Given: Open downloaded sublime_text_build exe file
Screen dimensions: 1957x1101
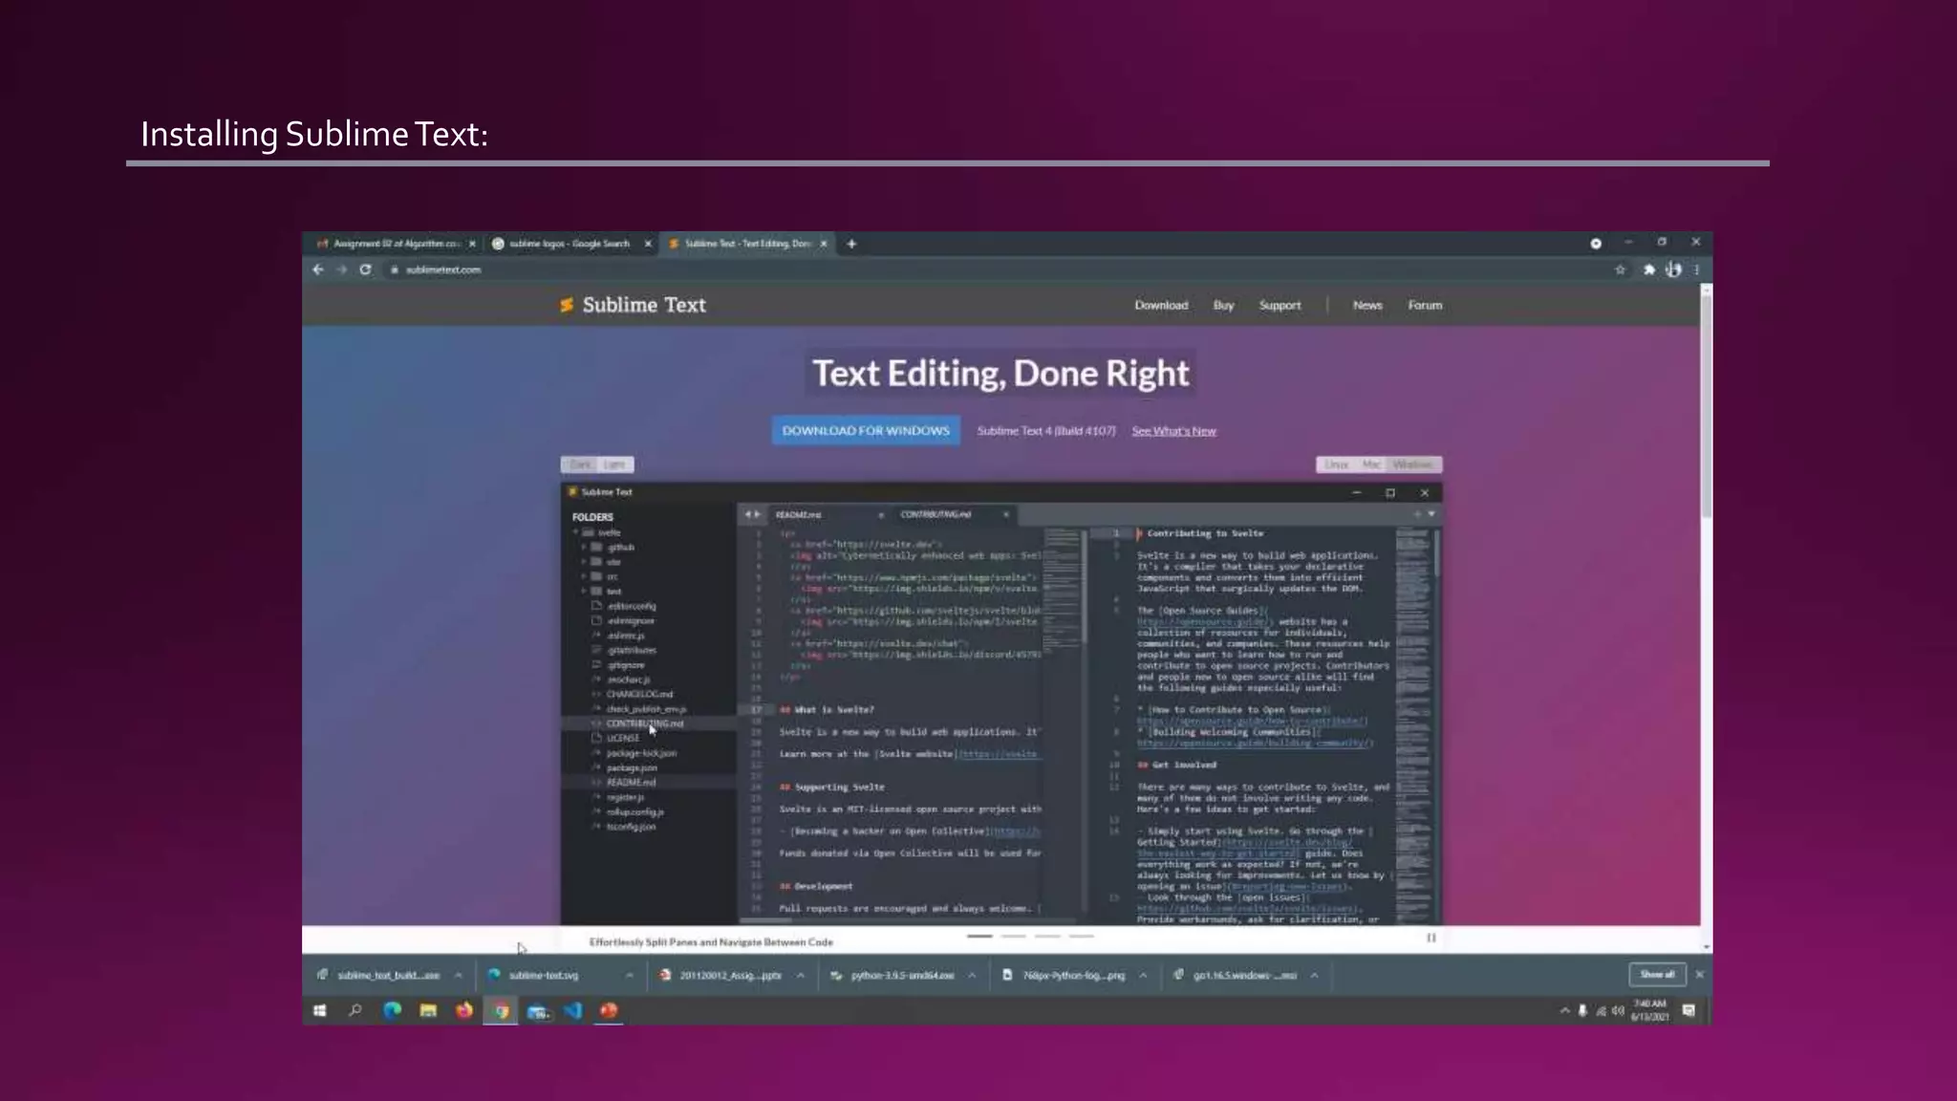Looking at the screenshot, I should [x=378, y=975].
